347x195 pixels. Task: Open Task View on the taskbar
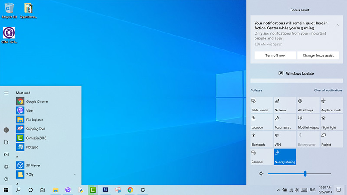pos(43,190)
